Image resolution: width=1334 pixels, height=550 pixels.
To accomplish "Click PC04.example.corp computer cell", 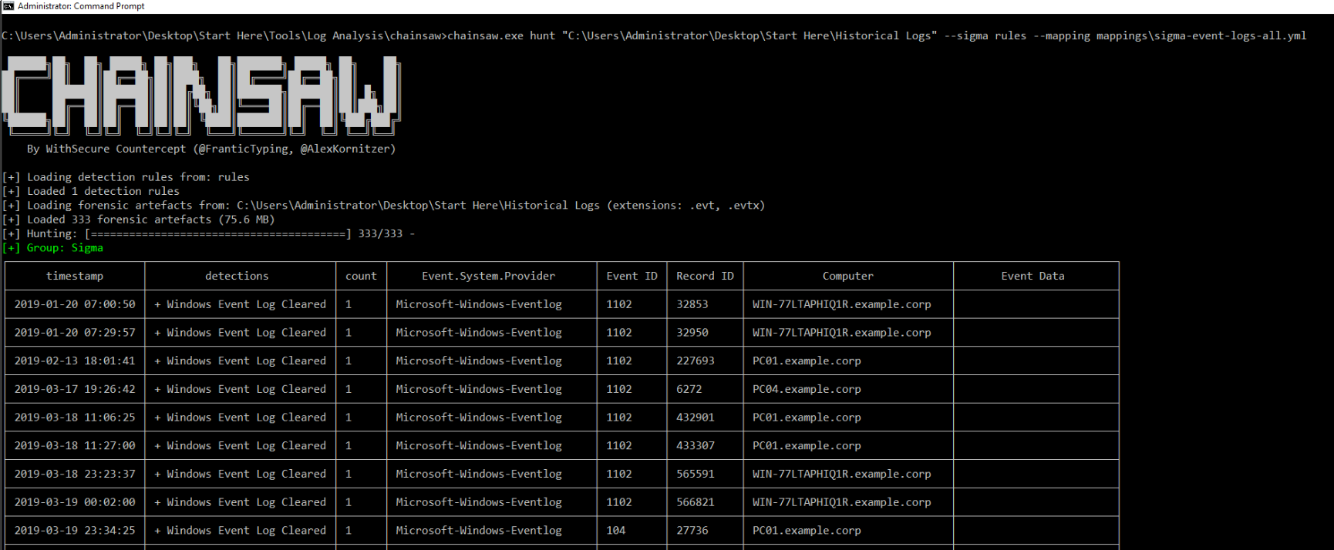I will [x=807, y=389].
